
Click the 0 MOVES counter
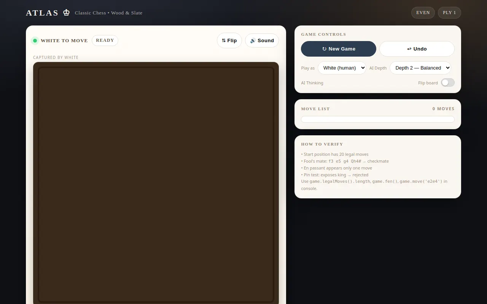(x=443, y=109)
